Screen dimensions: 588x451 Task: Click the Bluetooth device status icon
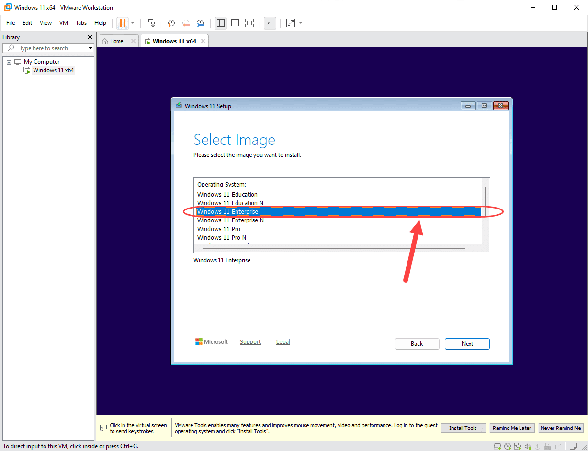537,446
